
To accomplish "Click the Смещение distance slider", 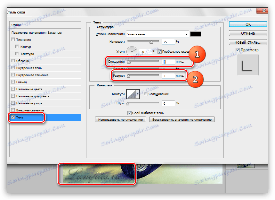I will [x=143, y=62].
